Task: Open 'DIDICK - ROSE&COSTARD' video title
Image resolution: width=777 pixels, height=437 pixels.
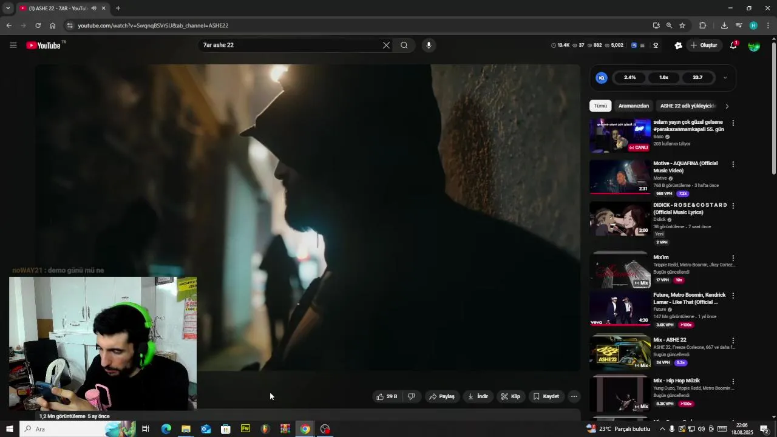Action: point(690,209)
